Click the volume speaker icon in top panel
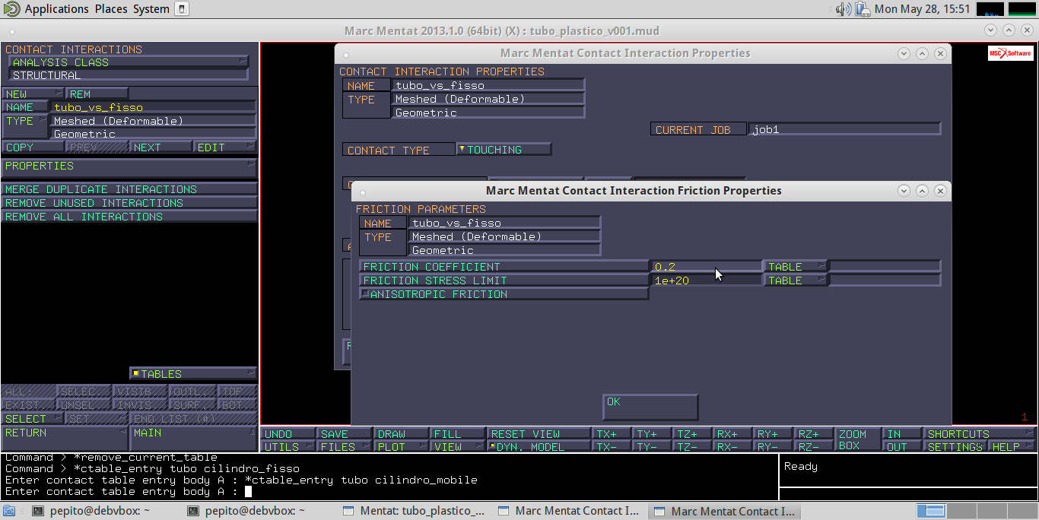1039x520 pixels. tap(843, 9)
